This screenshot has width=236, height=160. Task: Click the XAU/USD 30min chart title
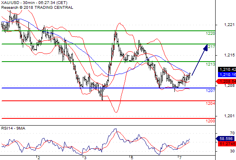click(34, 3)
